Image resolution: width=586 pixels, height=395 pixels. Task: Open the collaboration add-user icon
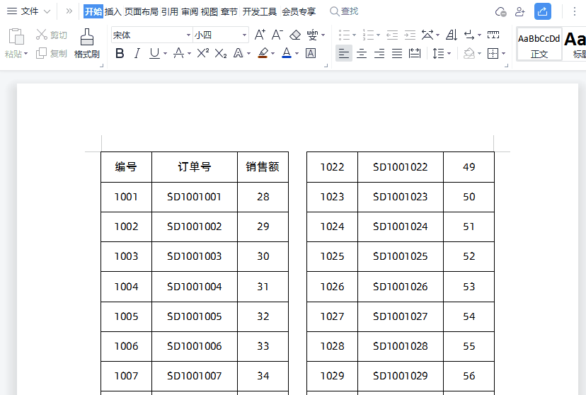click(x=520, y=11)
